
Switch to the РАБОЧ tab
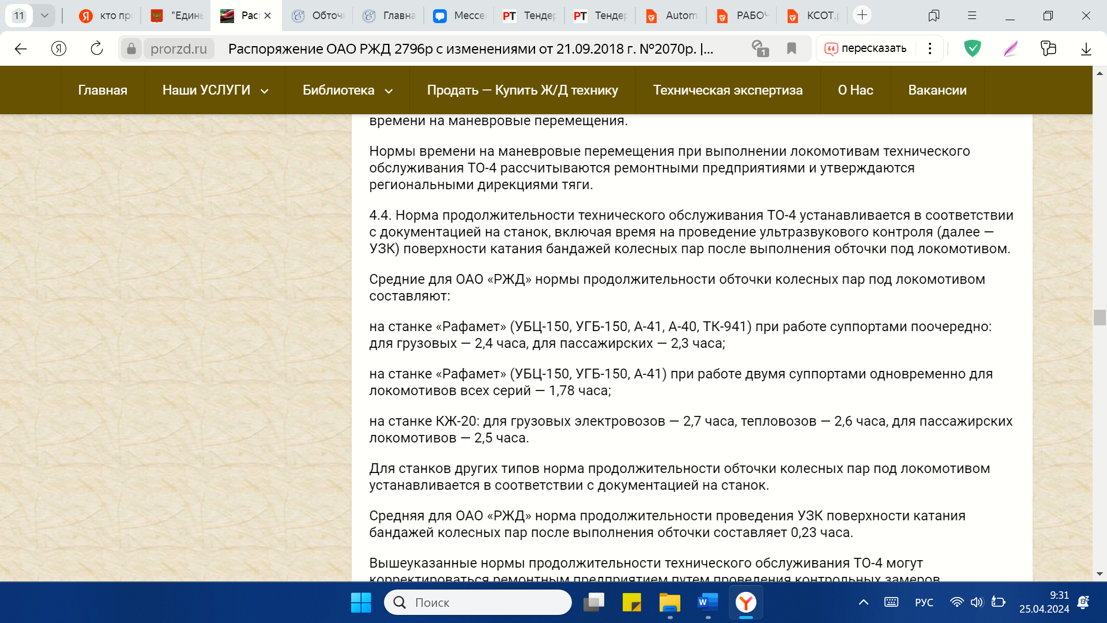(742, 16)
